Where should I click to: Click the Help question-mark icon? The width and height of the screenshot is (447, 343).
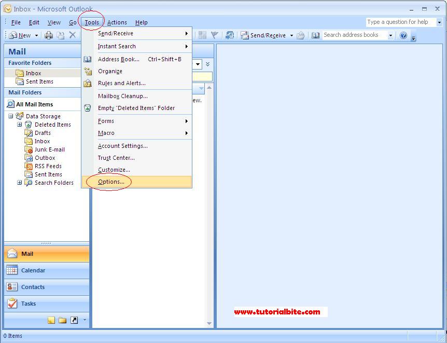point(404,36)
